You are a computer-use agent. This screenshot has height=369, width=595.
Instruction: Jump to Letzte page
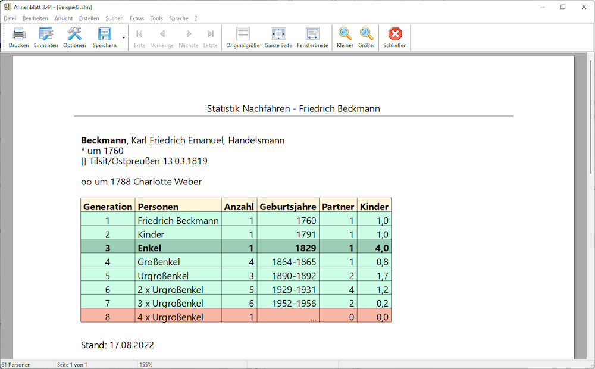pos(210,37)
